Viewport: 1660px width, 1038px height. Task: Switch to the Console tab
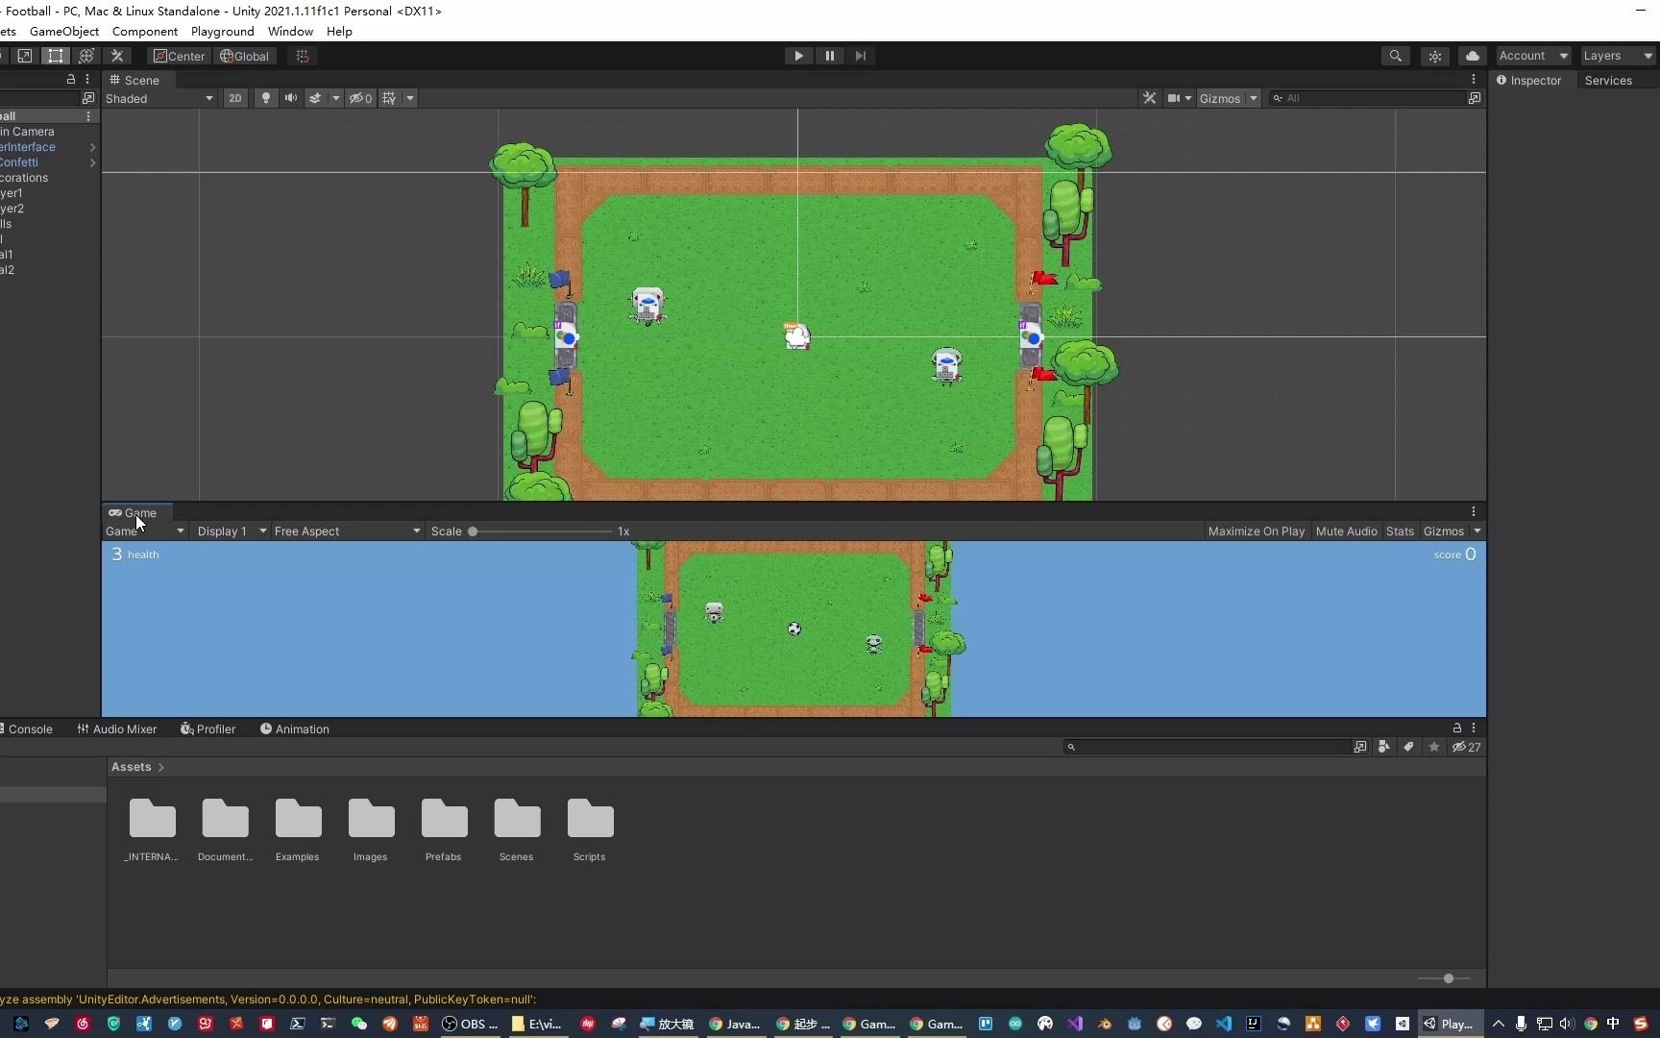(29, 729)
